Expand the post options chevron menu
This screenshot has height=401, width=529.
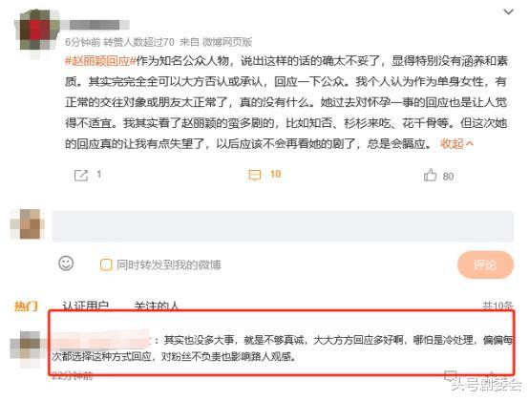(508, 11)
